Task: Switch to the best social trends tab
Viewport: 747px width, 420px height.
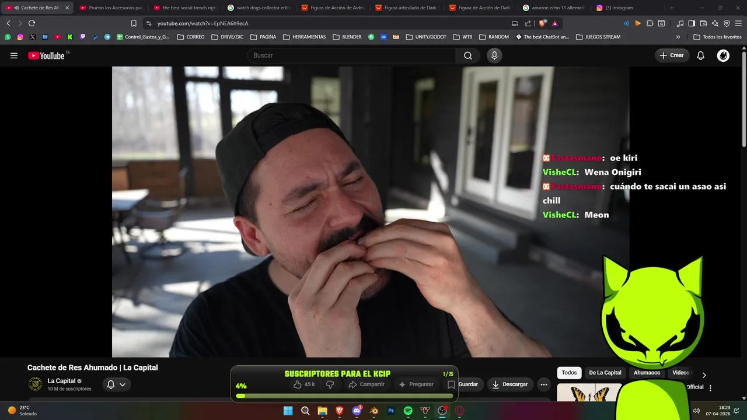Action: coord(184,8)
